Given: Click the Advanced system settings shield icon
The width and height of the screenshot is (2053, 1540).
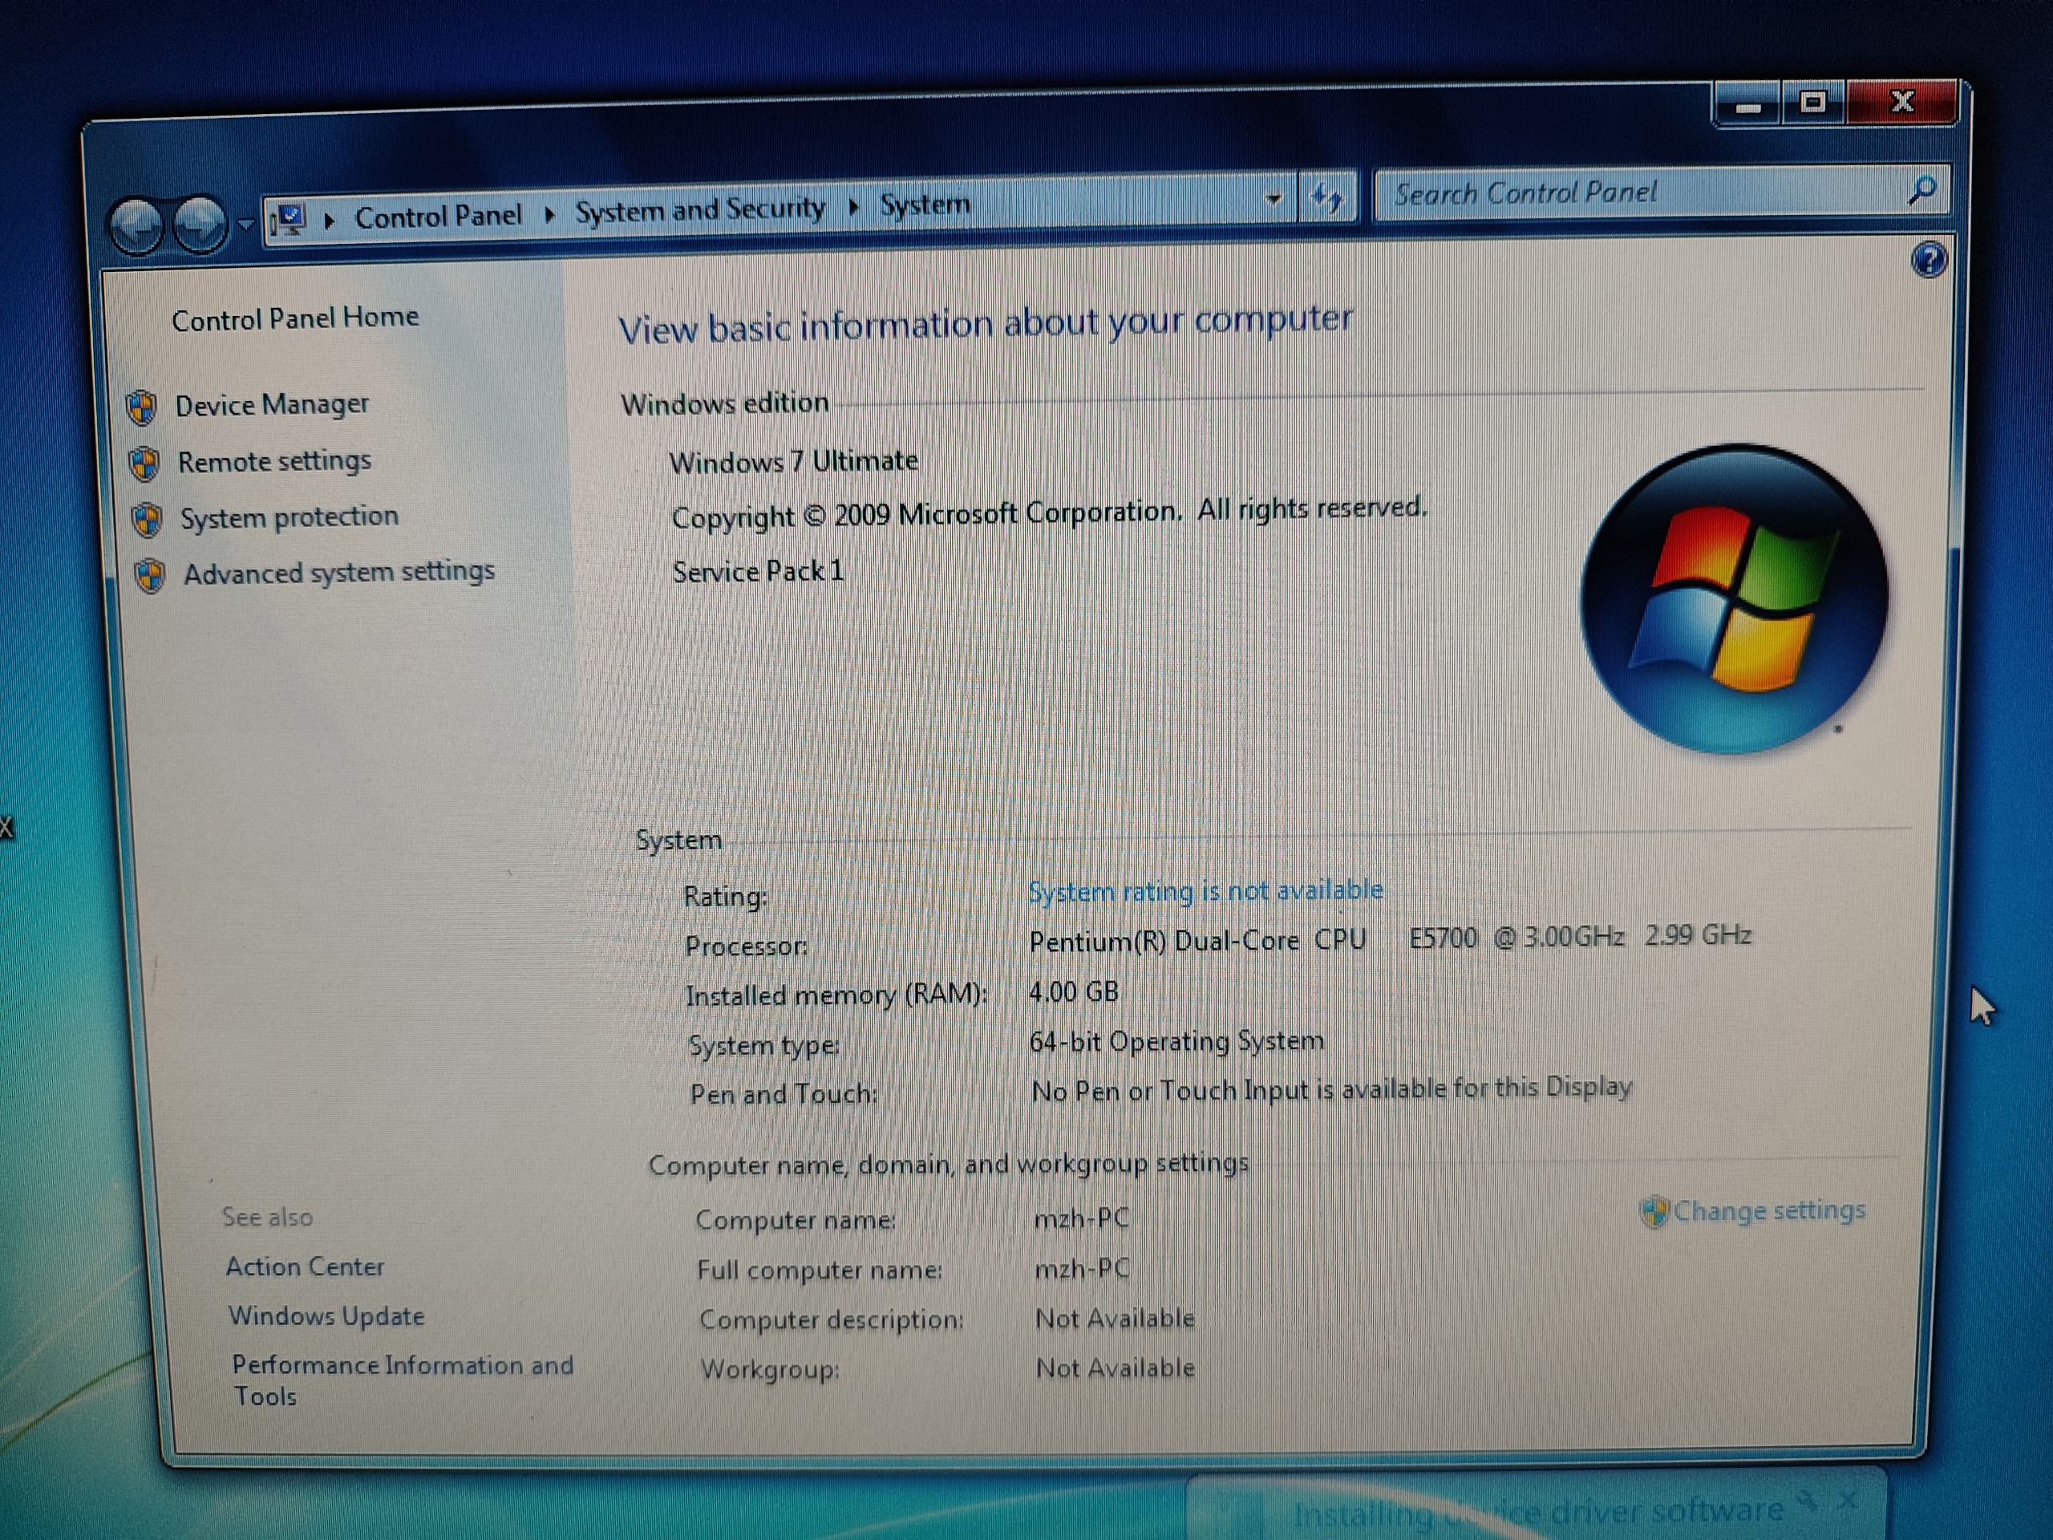Looking at the screenshot, I should pyautogui.click(x=149, y=576).
